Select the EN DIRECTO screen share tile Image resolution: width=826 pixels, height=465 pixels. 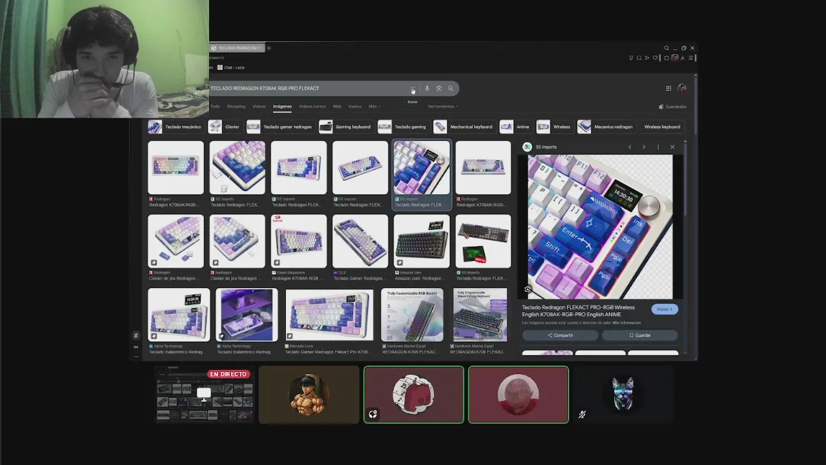[x=204, y=395]
